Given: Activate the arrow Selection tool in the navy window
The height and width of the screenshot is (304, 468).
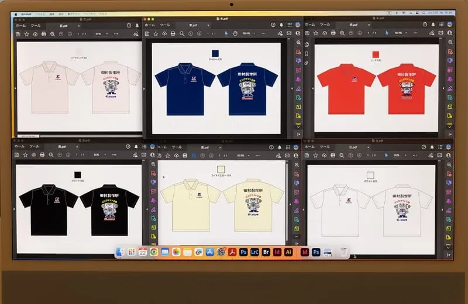Looking at the screenshot, I should click(x=226, y=33).
